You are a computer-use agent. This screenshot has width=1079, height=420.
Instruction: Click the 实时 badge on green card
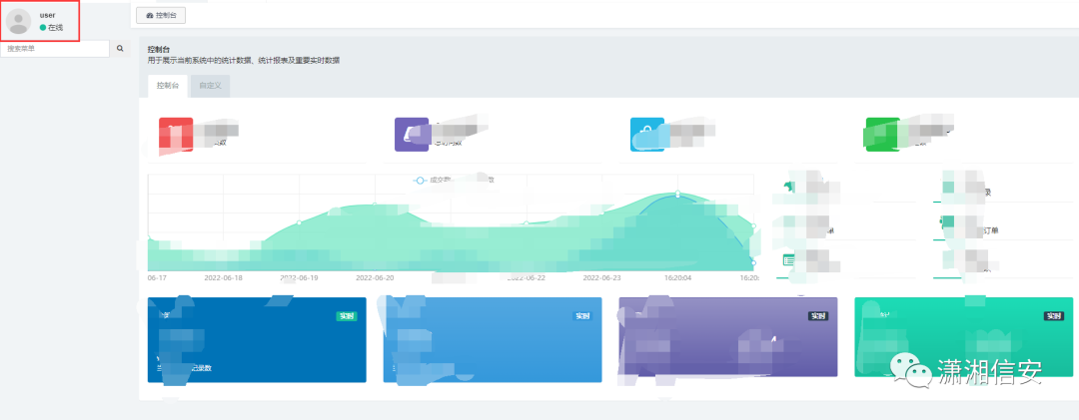pos(1053,316)
